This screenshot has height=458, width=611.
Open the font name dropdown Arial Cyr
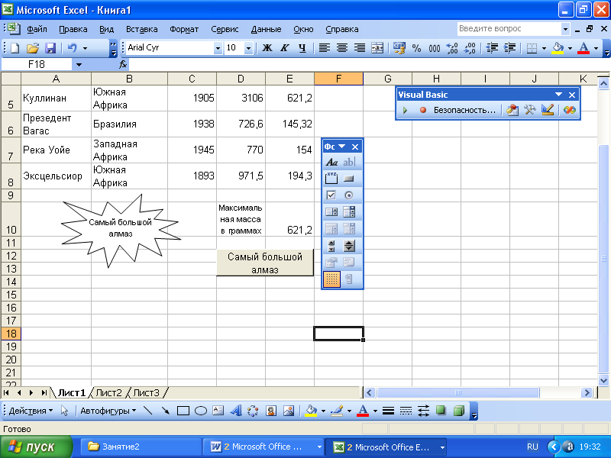218,48
